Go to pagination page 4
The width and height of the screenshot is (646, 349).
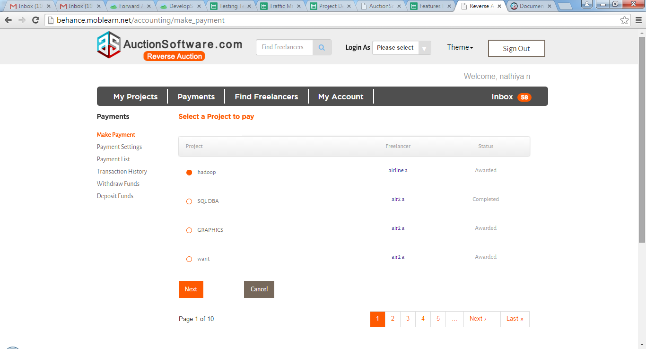[x=423, y=319]
